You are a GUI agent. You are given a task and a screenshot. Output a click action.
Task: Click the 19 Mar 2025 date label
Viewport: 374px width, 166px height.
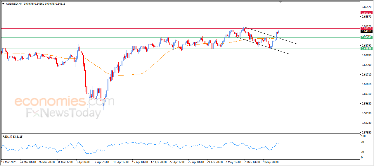pyautogui.click(x=9, y=162)
